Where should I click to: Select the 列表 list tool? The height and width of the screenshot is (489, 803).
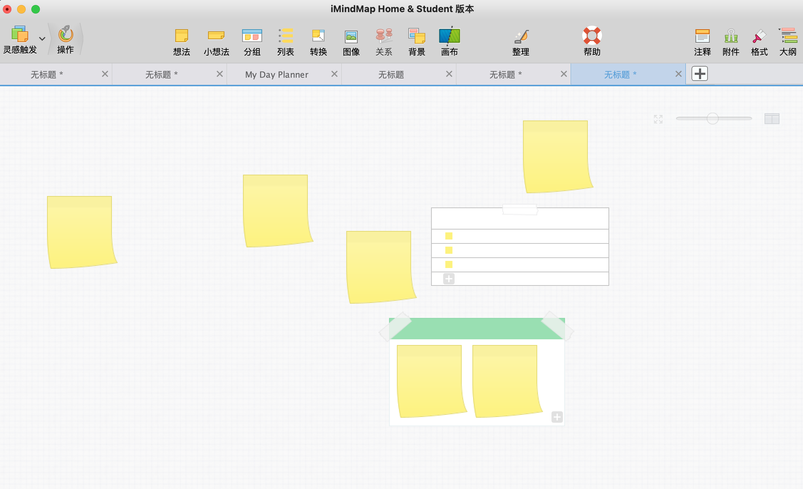(x=285, y=36)
